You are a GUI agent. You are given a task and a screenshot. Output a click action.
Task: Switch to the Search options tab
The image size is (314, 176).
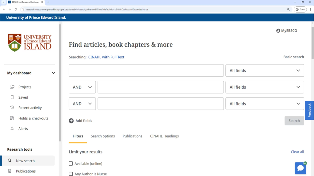[103, 136]
